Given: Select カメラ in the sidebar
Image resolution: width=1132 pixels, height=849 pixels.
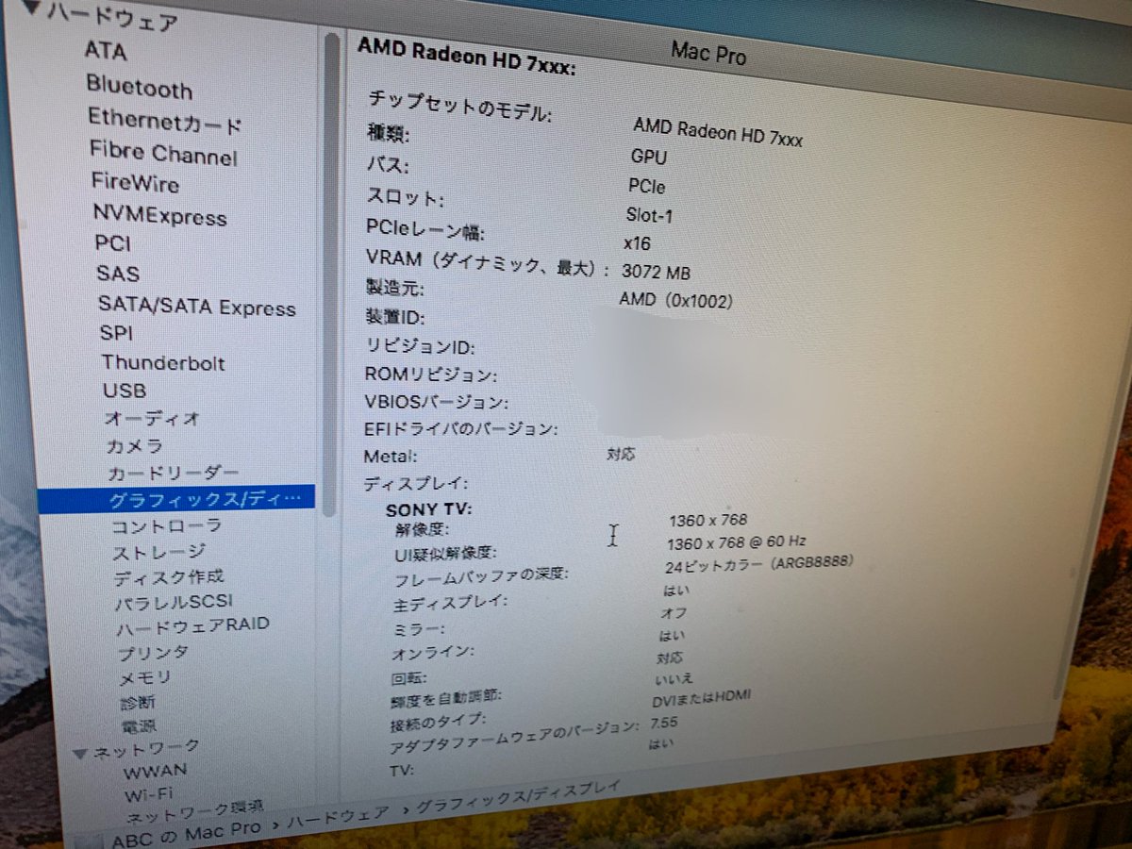Looking at the screenshot, I should [135, 445].
